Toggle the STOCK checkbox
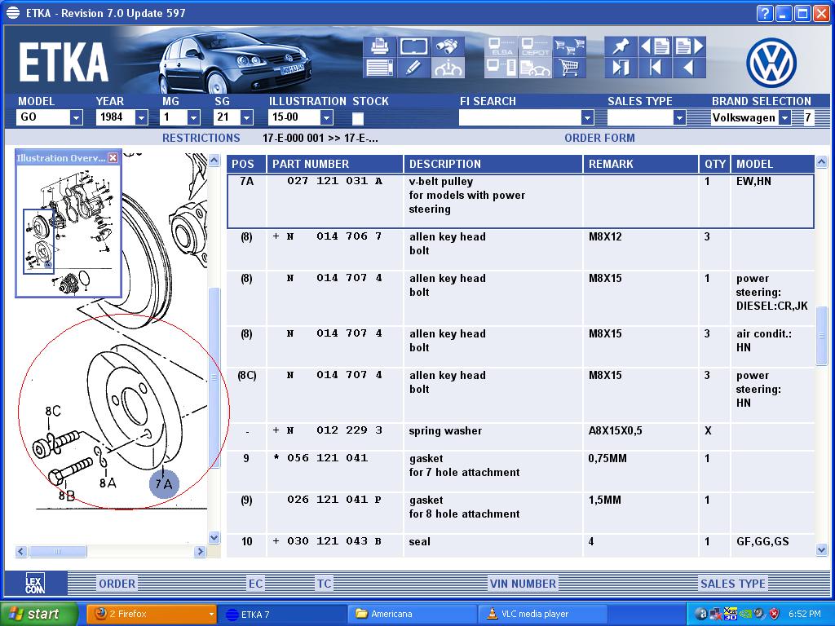This screenshot has height=626, width=835. [358, 118]
